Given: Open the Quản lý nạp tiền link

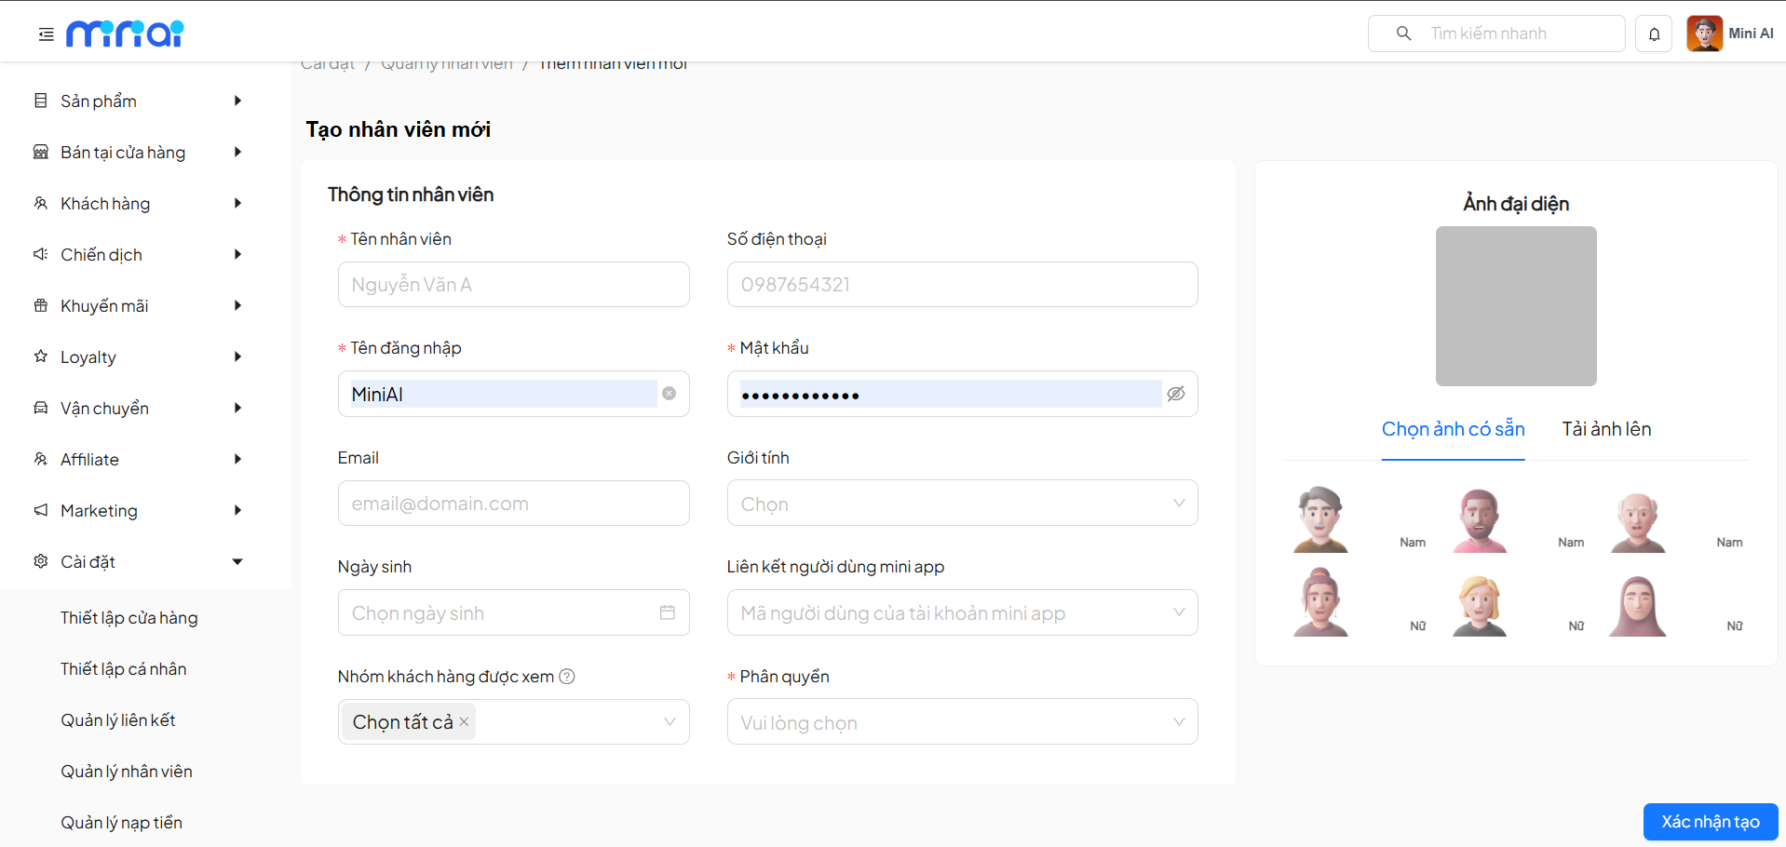Looking at the screenshot, I should 120,822.
